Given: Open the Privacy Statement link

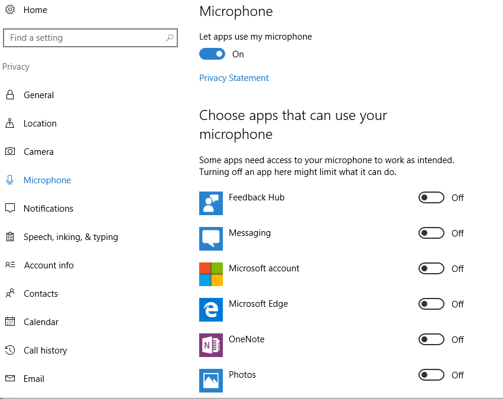Looking at the screenshot, I should click(x=234, y=78).
